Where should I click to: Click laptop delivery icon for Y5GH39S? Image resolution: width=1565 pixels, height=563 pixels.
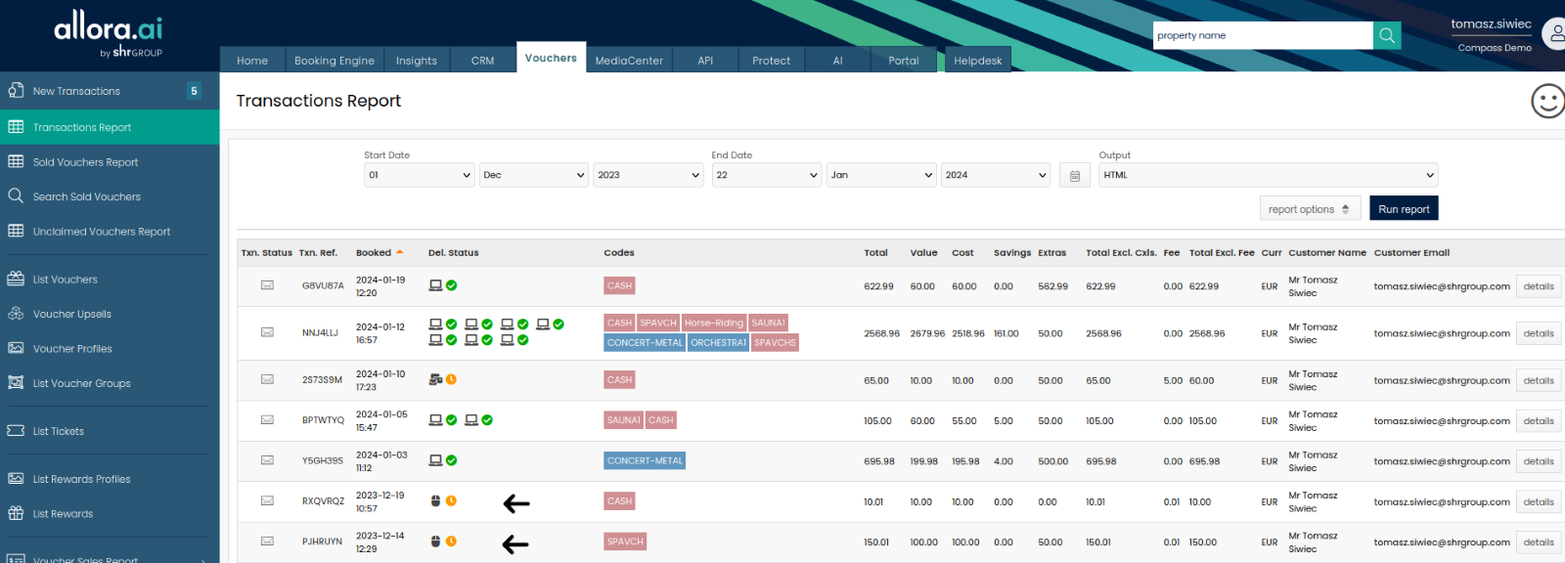point(436,460)
